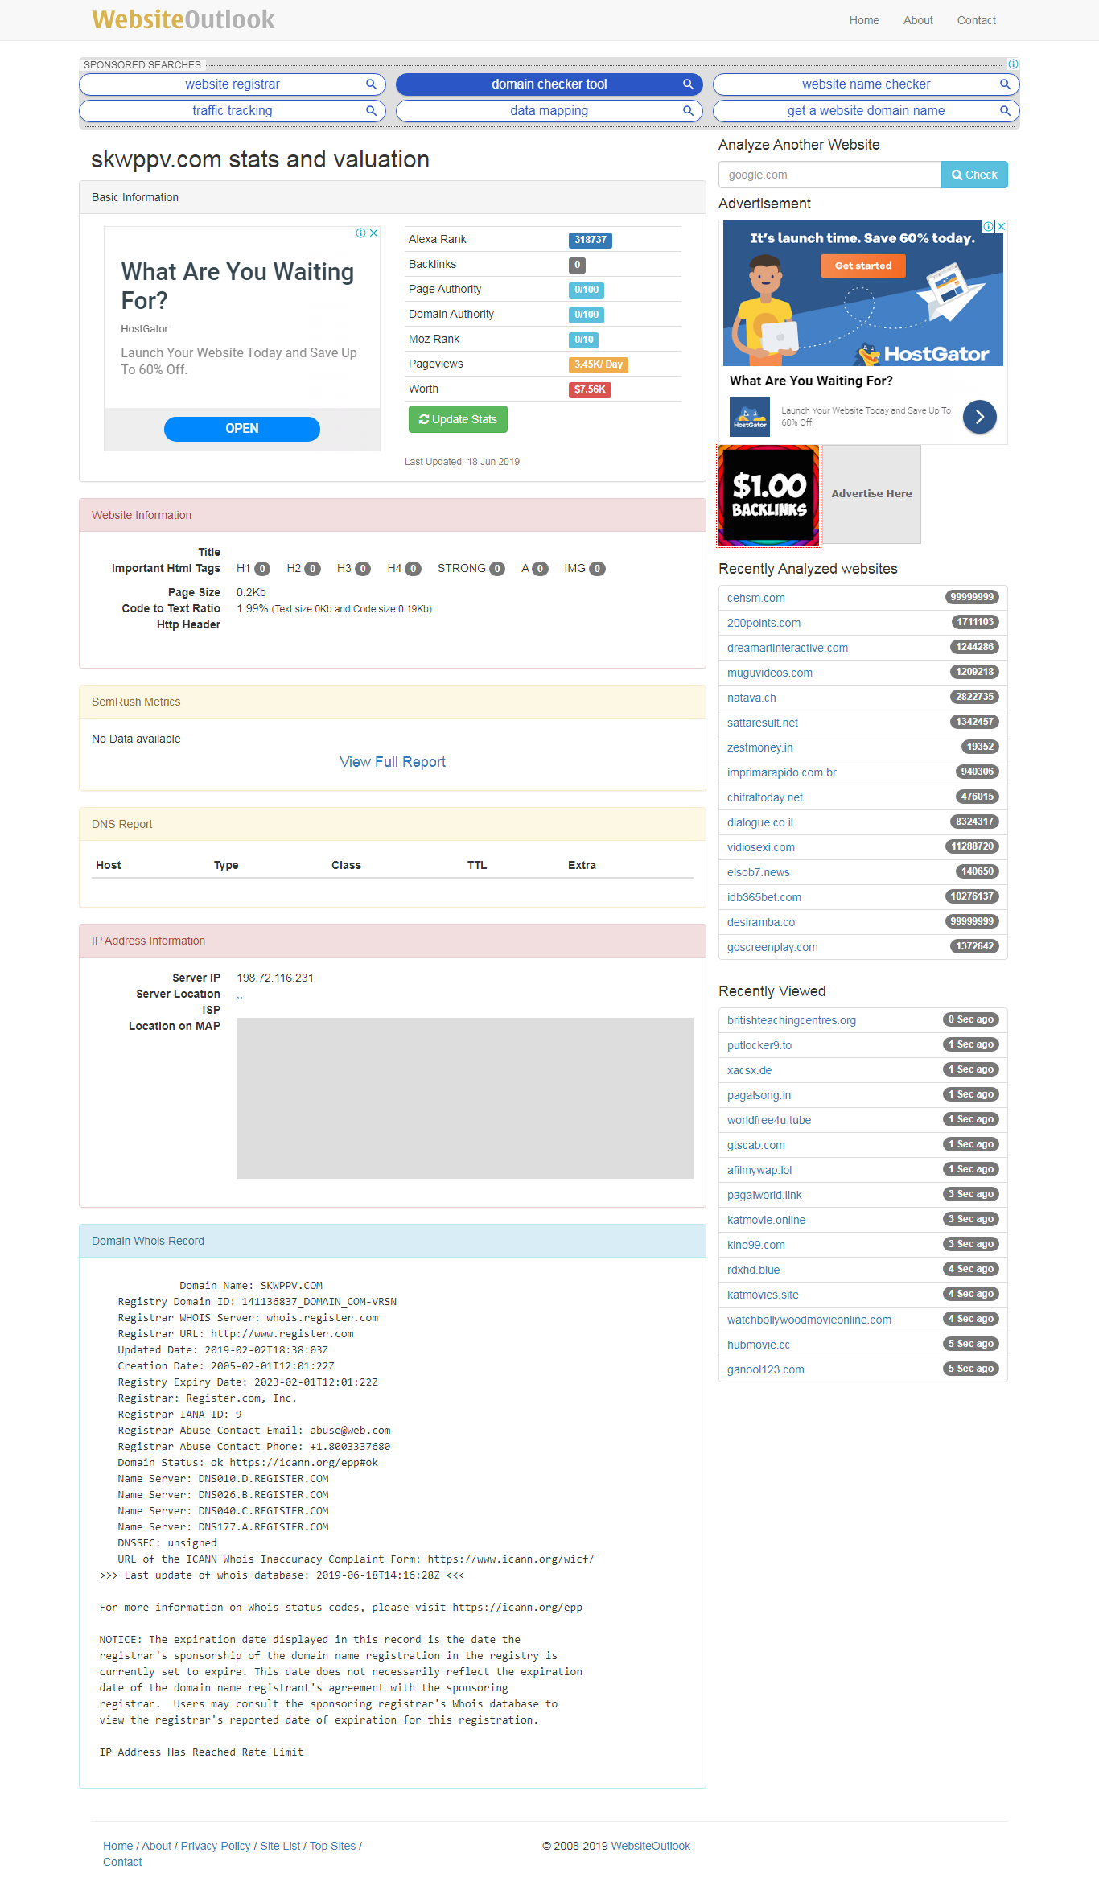Click footer Home link
1099x1878 pixels.
[118, 1846]
